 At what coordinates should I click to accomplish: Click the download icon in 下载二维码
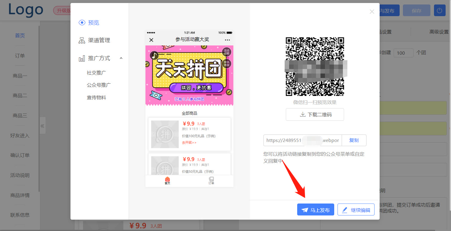(303, 114)
